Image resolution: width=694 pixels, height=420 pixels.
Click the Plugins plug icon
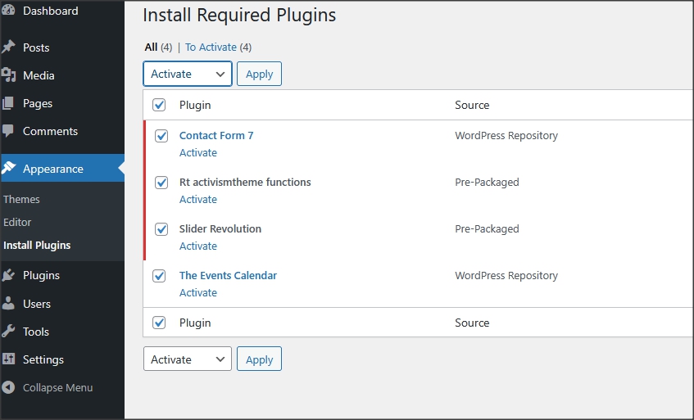(x=9, y=276)
